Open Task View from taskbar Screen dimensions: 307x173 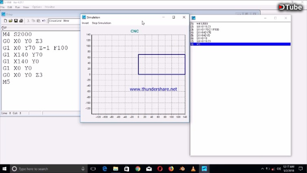point(93,169)
